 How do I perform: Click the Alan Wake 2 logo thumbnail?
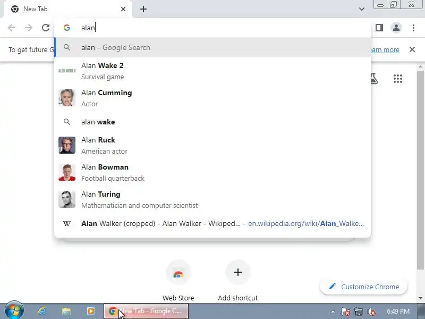(67, 71)
